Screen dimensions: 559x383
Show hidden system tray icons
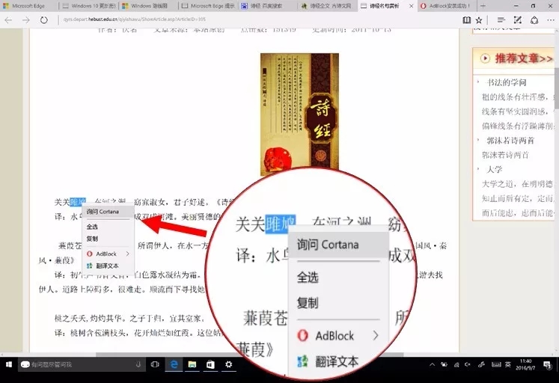(x=432, y=364)
